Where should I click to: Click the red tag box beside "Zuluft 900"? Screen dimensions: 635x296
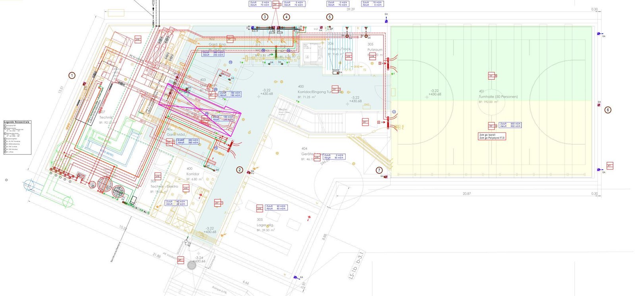[492, 126]
